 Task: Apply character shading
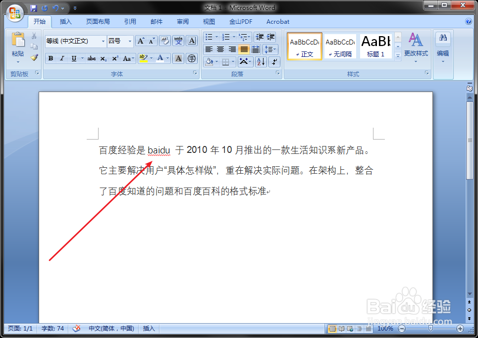tap(179, 58)
